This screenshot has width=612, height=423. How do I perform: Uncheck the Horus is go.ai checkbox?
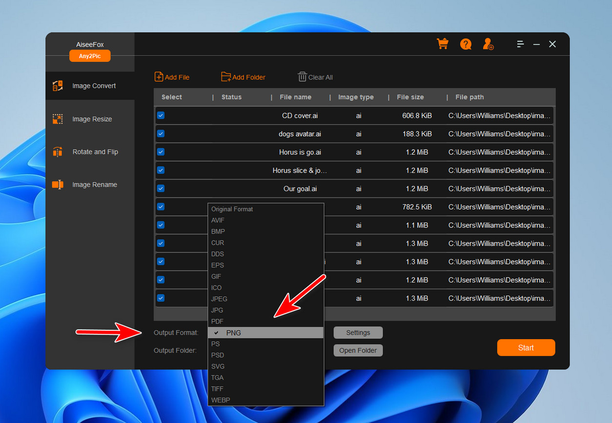point(161,152)
